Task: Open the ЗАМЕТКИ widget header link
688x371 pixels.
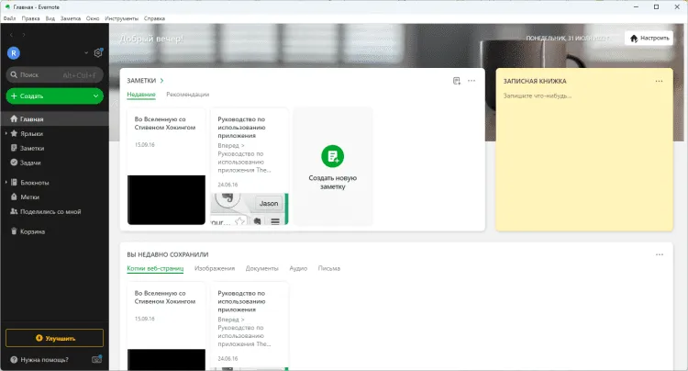Action: point(141,81)
